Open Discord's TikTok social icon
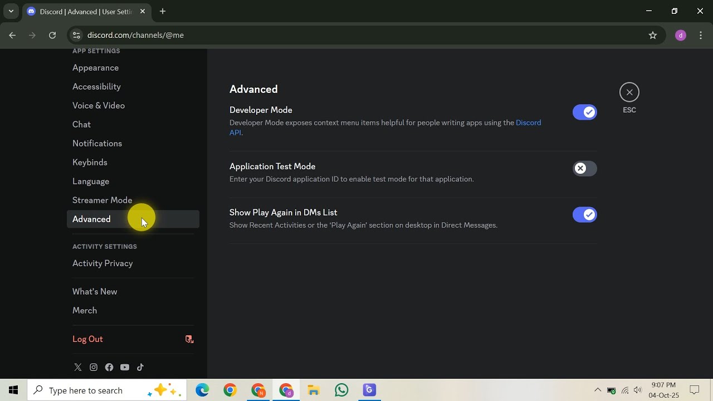This screenshot has height=401, width=713. [x=140, y=367]
